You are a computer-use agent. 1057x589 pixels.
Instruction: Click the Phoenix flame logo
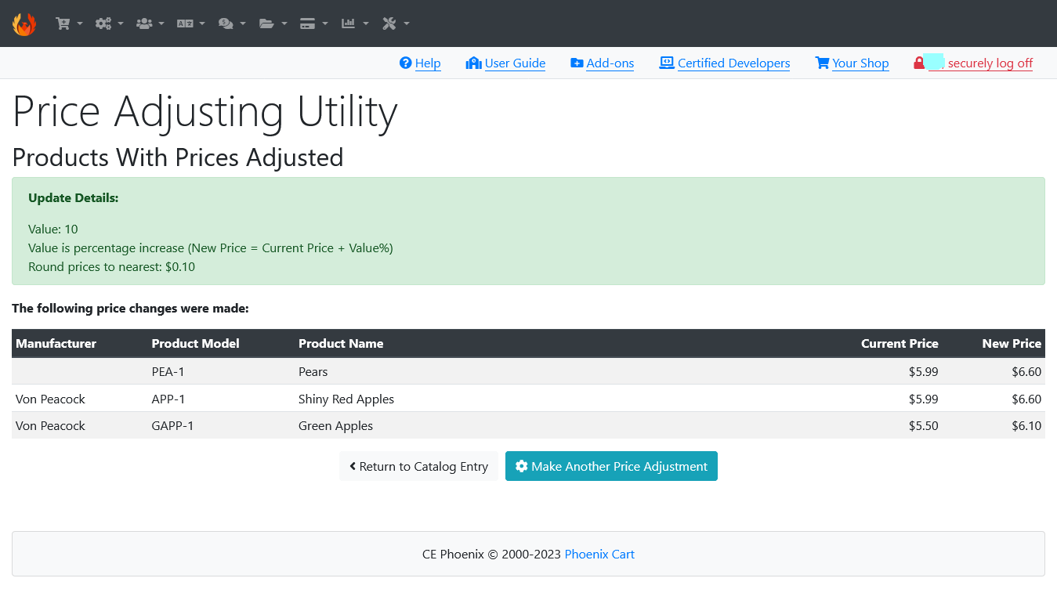pyautogui.click(x=24, y=23)
